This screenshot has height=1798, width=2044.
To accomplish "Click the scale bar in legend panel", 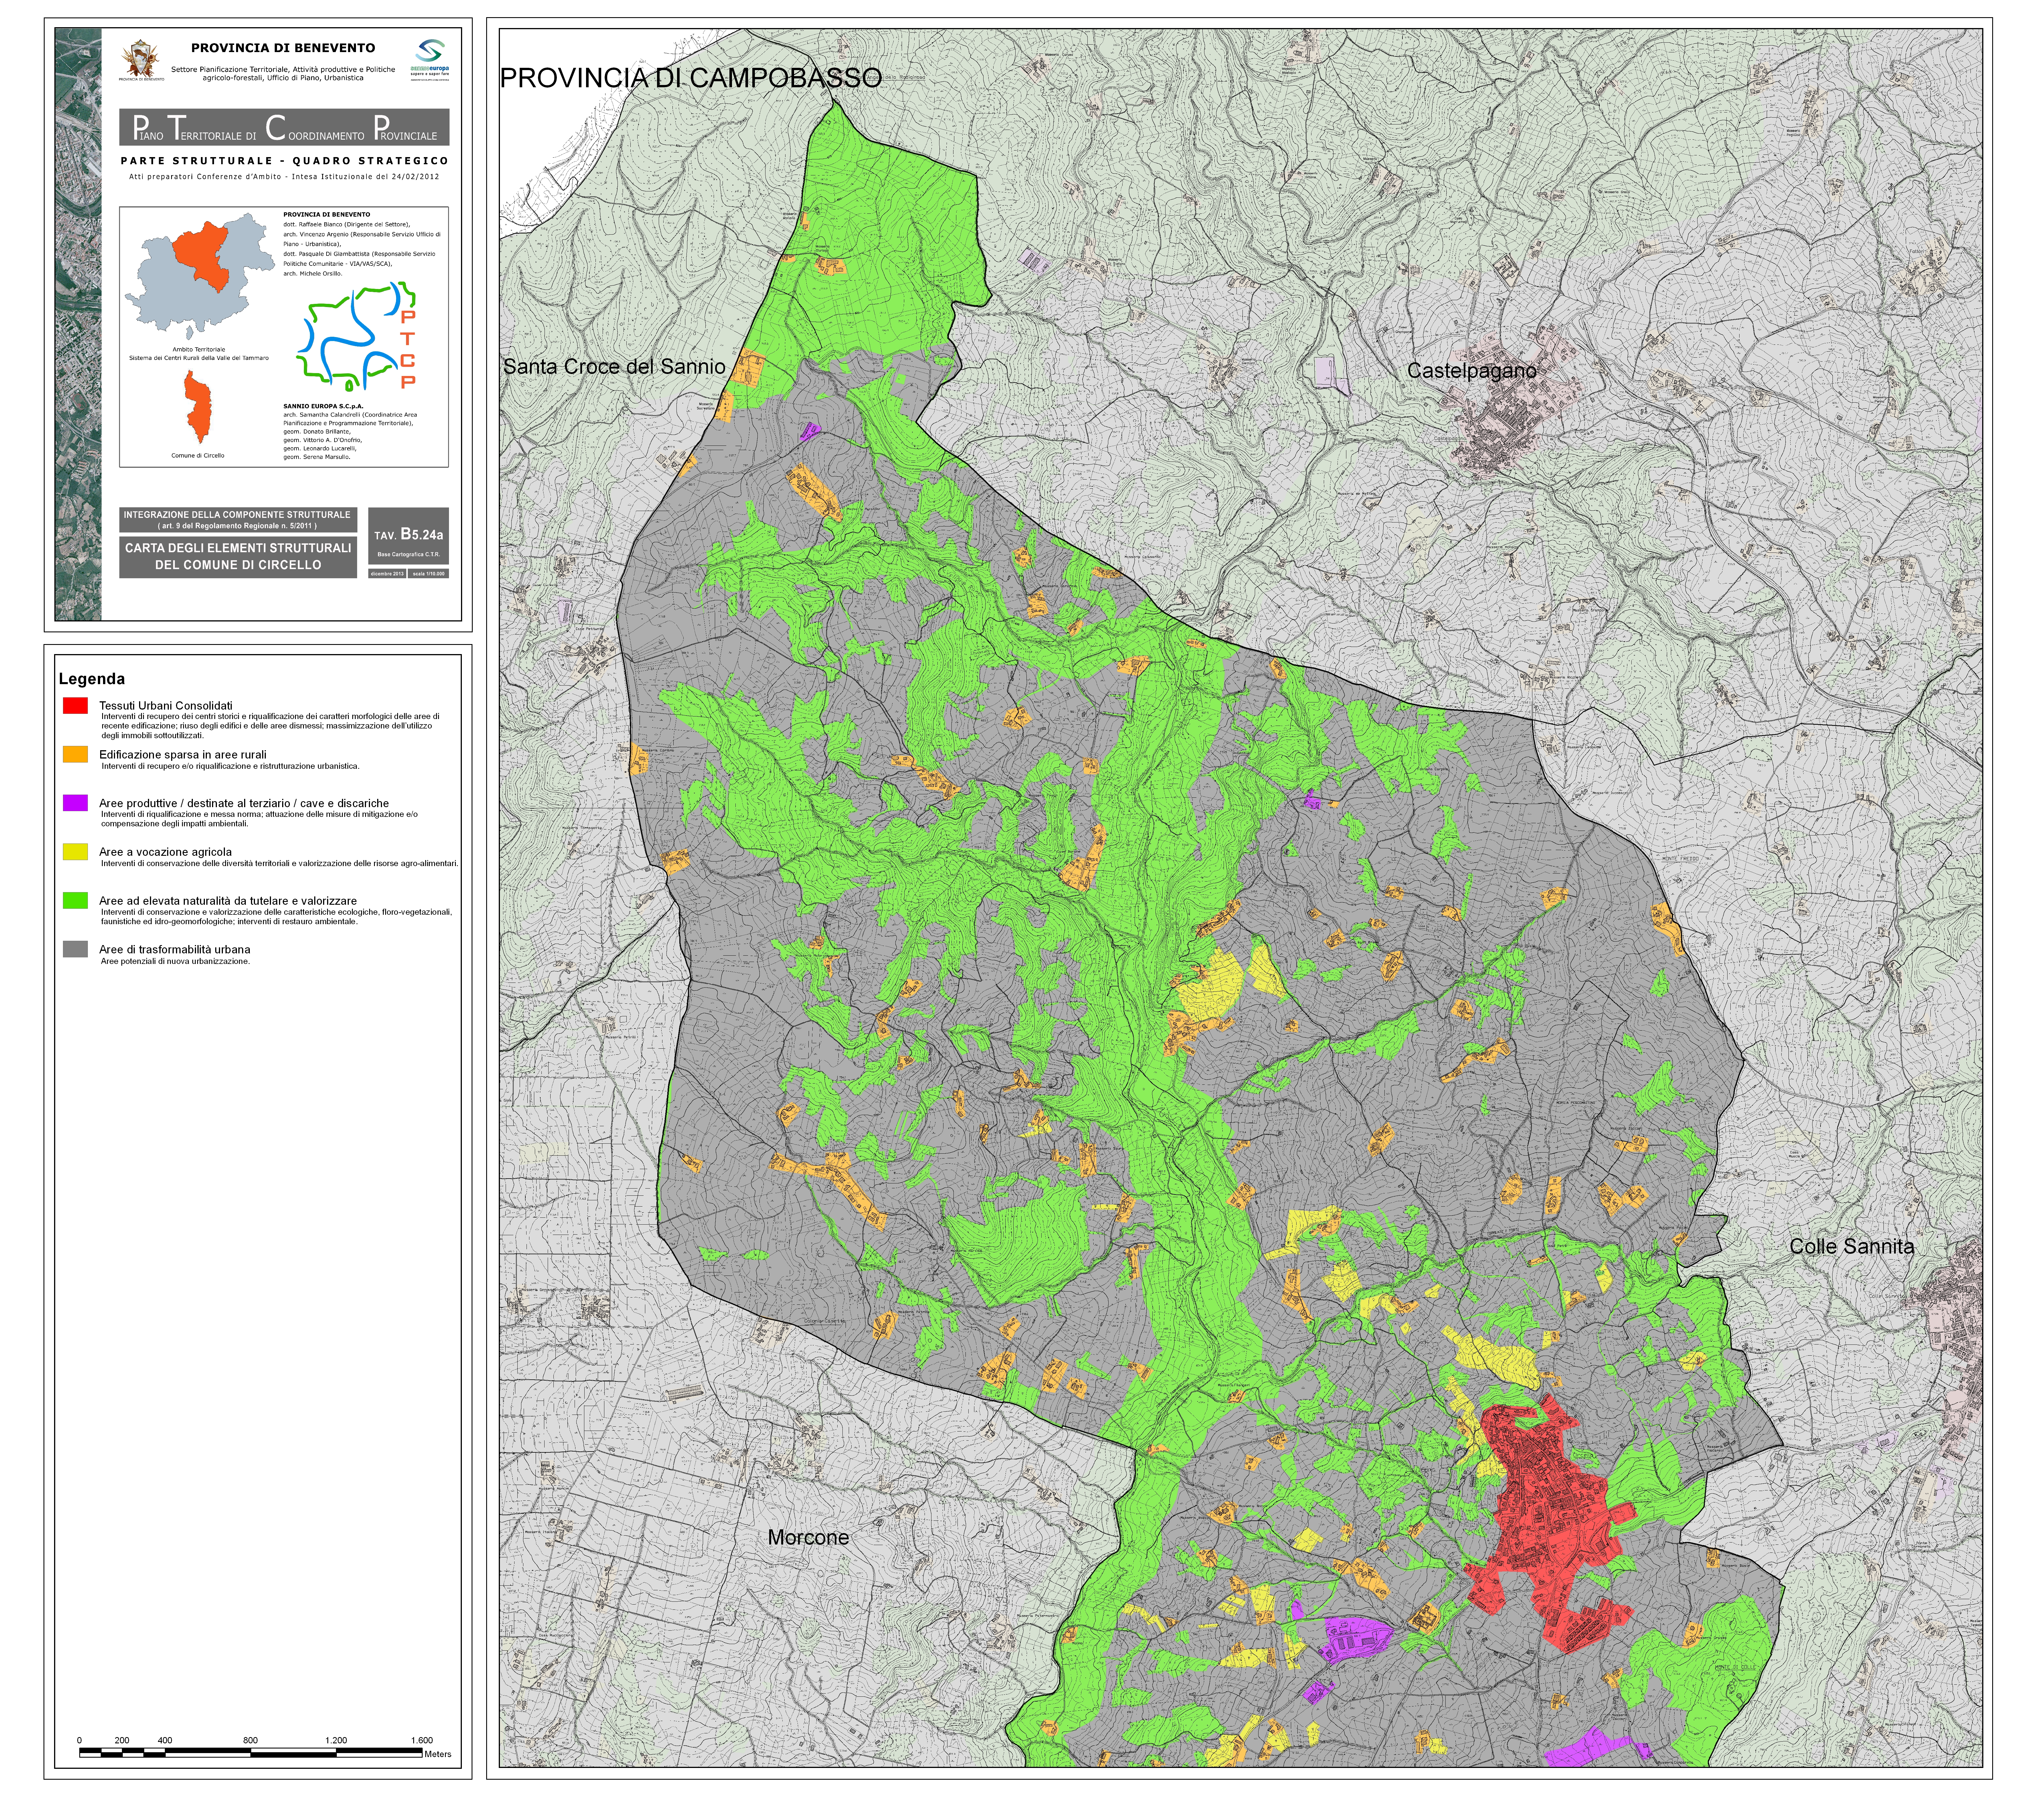I will [x=251, y=1753].
